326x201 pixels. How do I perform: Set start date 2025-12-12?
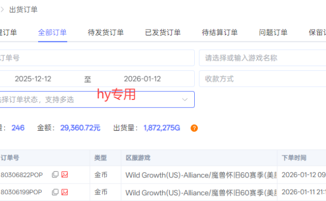click(33, 79)
